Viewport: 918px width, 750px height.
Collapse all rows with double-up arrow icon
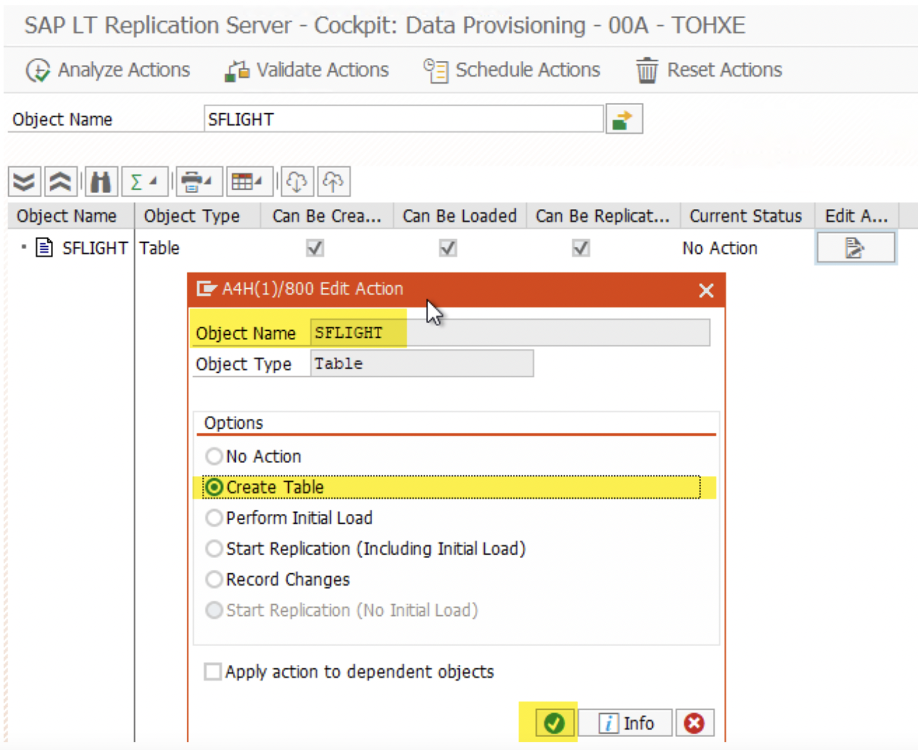coord(60,181)
